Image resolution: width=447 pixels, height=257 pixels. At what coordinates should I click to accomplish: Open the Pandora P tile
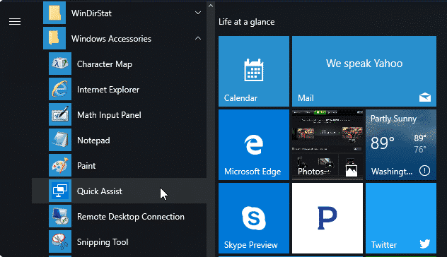click(x=327, y=218)
